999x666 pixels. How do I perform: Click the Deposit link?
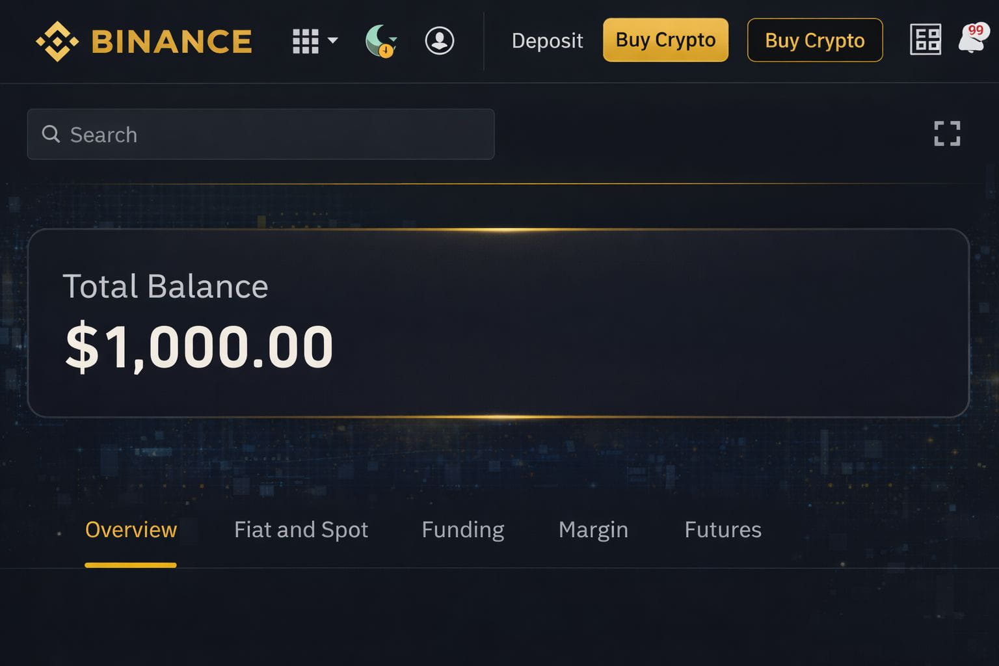pos(547,40)
